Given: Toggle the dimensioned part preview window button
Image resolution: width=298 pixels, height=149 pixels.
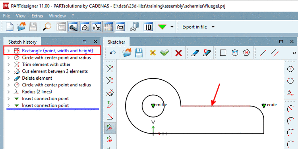Looking at the screenshot, I should (120, 27).
